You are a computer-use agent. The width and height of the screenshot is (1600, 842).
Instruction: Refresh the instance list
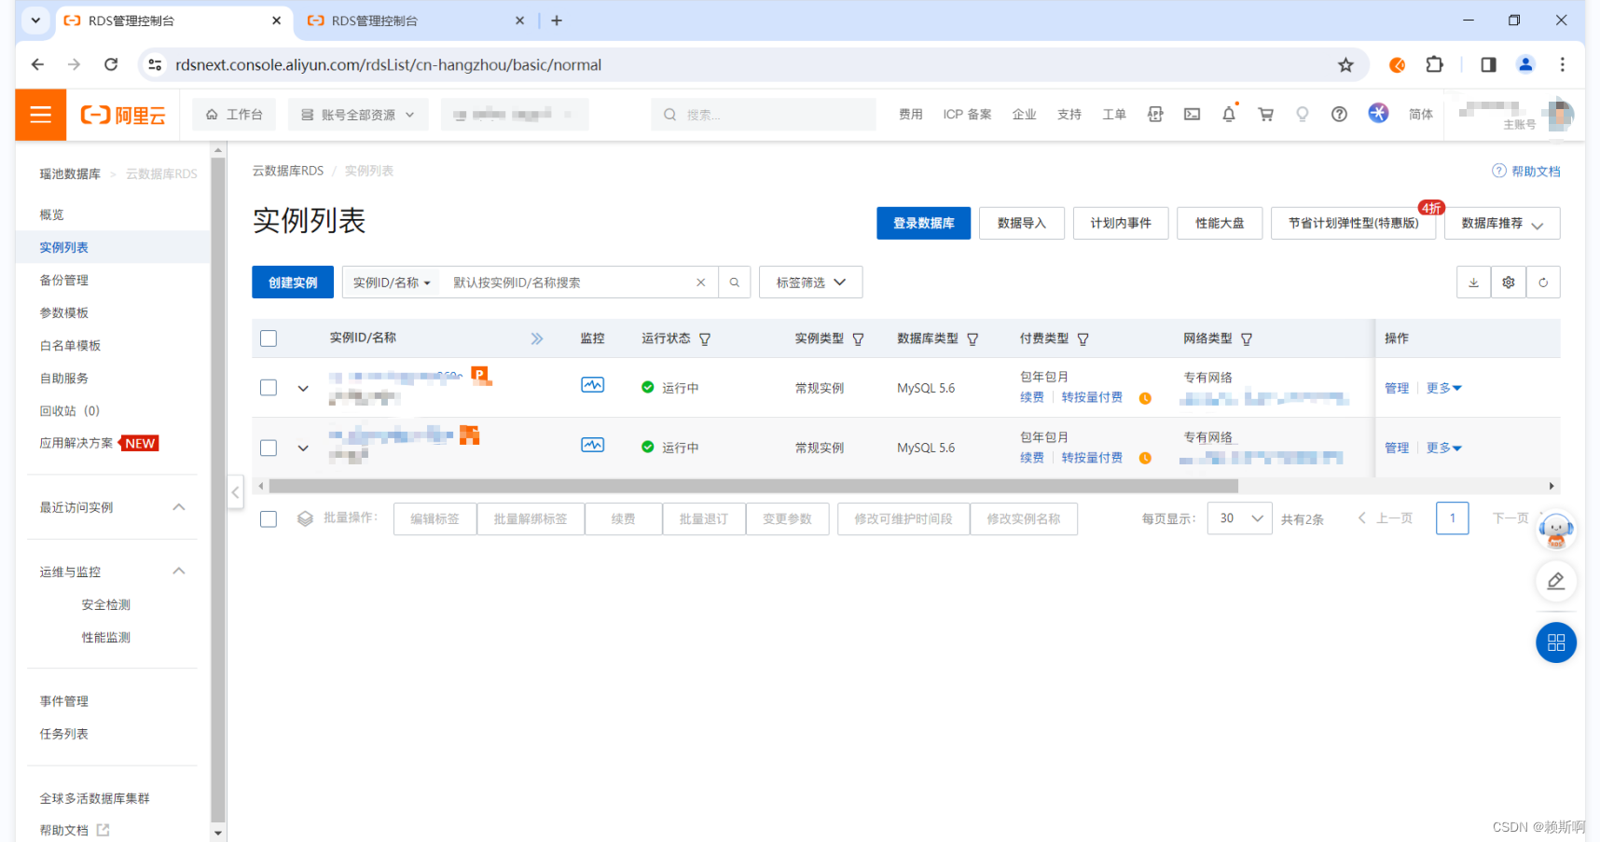[1543, 283]
